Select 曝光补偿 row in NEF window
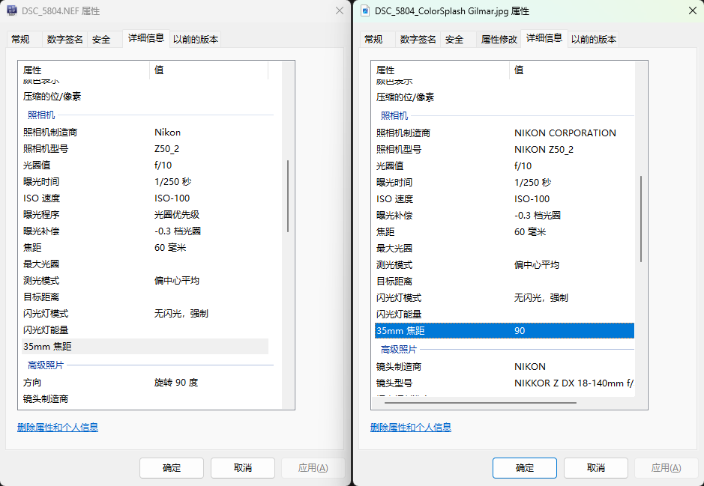704x486 pixels. click(145, 231)
